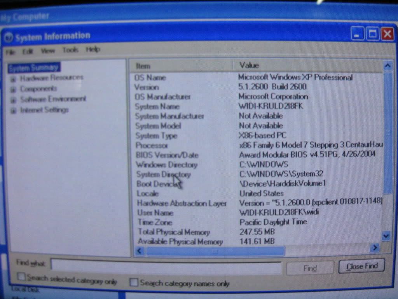Select the OS Name row
The height and width of the screenshot is (299, 398).
[257, 77]
